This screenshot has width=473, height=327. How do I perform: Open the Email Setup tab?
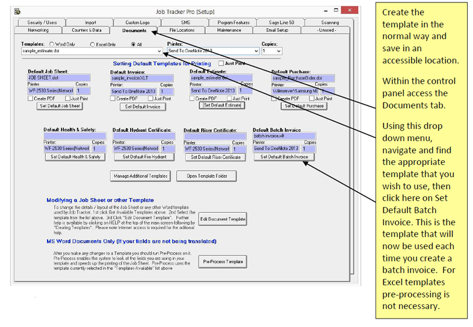click(277, 30)
